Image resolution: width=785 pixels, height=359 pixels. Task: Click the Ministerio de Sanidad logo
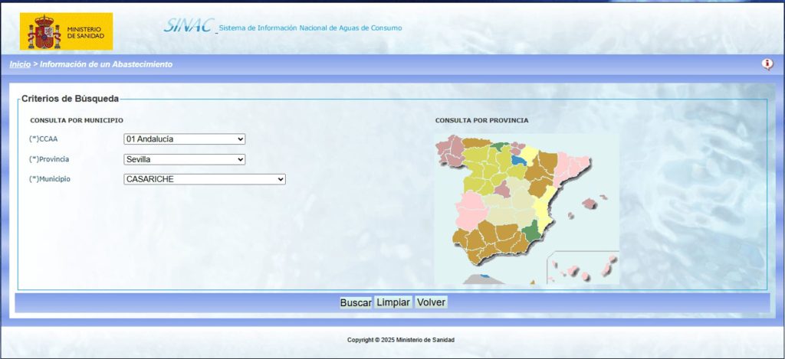[x=66, y=31]
